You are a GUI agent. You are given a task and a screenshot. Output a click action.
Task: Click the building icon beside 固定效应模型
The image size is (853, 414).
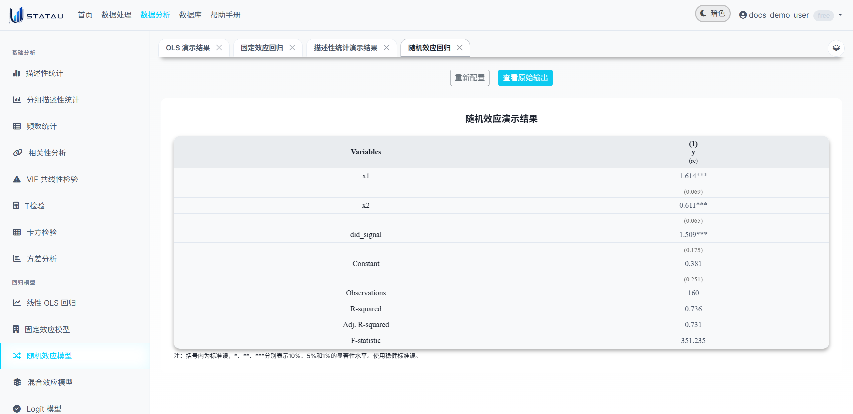pos(16,329)
